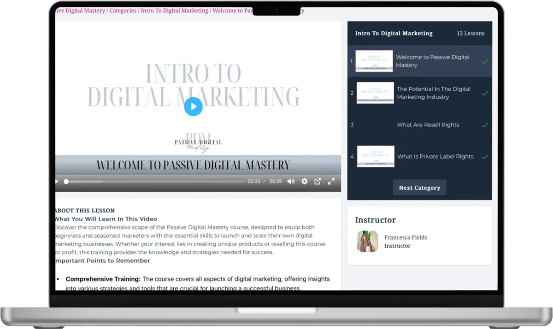The image size is (553, 329).
Task: Click the Comprehensive Training bullet text
Action: pyautogui.click(x=198, y=283)
